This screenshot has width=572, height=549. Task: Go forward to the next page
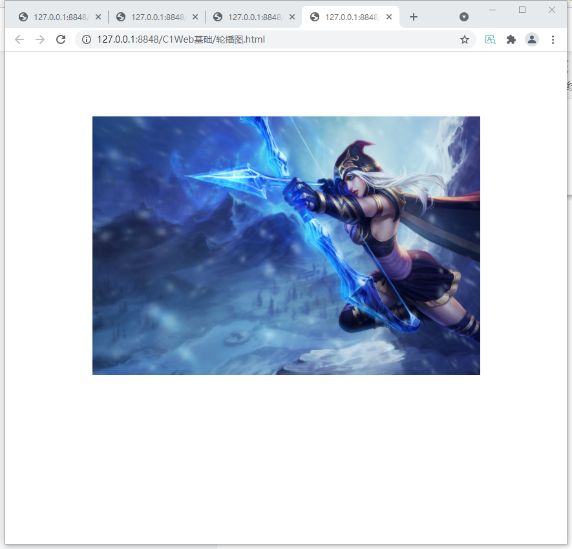point(40,39)
